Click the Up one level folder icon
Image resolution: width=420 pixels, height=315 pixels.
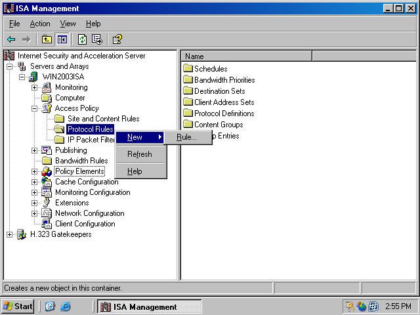47,39
